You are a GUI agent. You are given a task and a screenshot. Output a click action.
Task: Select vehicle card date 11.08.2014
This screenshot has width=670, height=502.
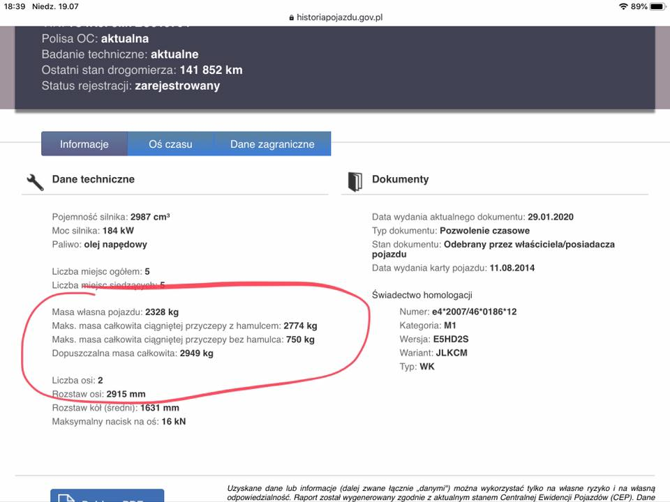pos(512,268)
